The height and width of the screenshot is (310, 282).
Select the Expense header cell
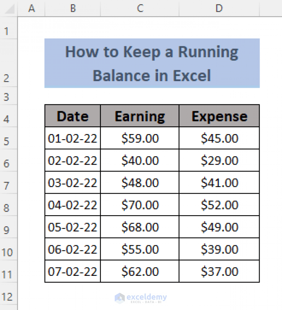pyautogui.click(x=219, y=116)
